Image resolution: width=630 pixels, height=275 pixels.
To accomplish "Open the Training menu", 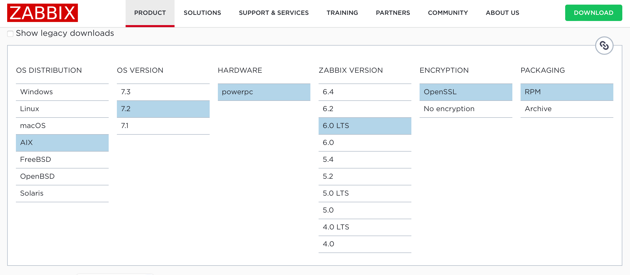I will pyautogui.click(x=342, y=13).
